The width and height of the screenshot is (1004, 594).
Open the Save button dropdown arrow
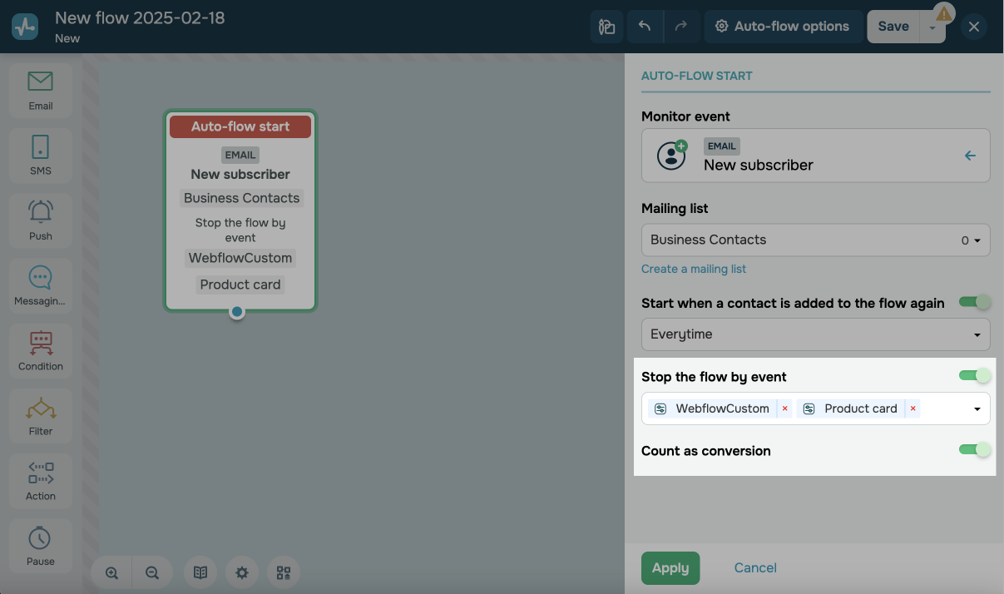coord(932,28)
